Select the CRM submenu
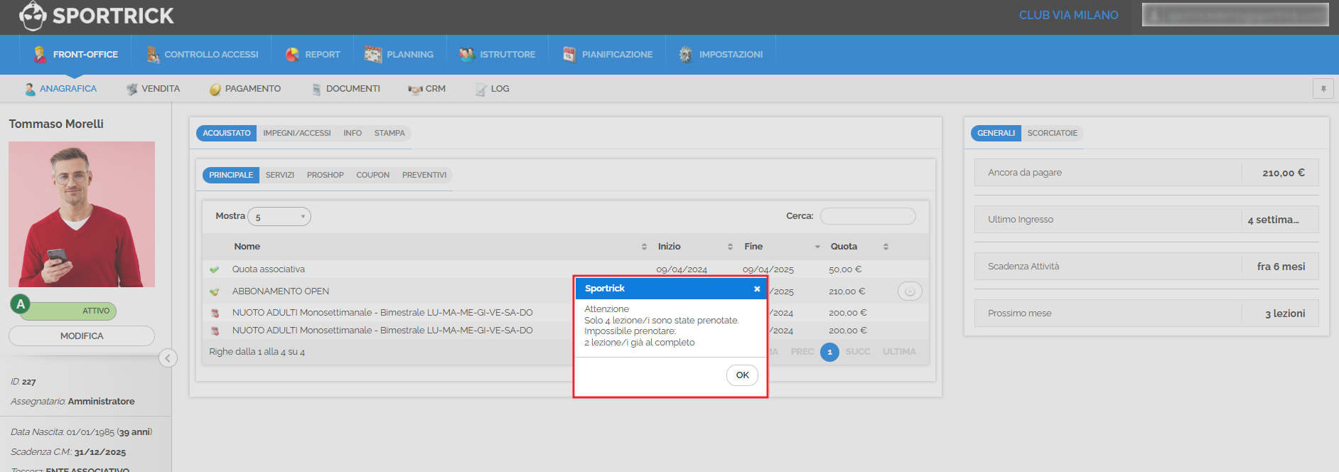This screenshot has width=1339, height=472. point(427,89)
